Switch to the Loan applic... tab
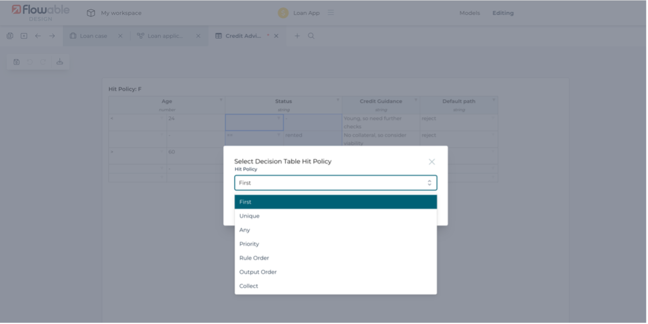Viewport: 648px width, 324px height. click(165, 36)
